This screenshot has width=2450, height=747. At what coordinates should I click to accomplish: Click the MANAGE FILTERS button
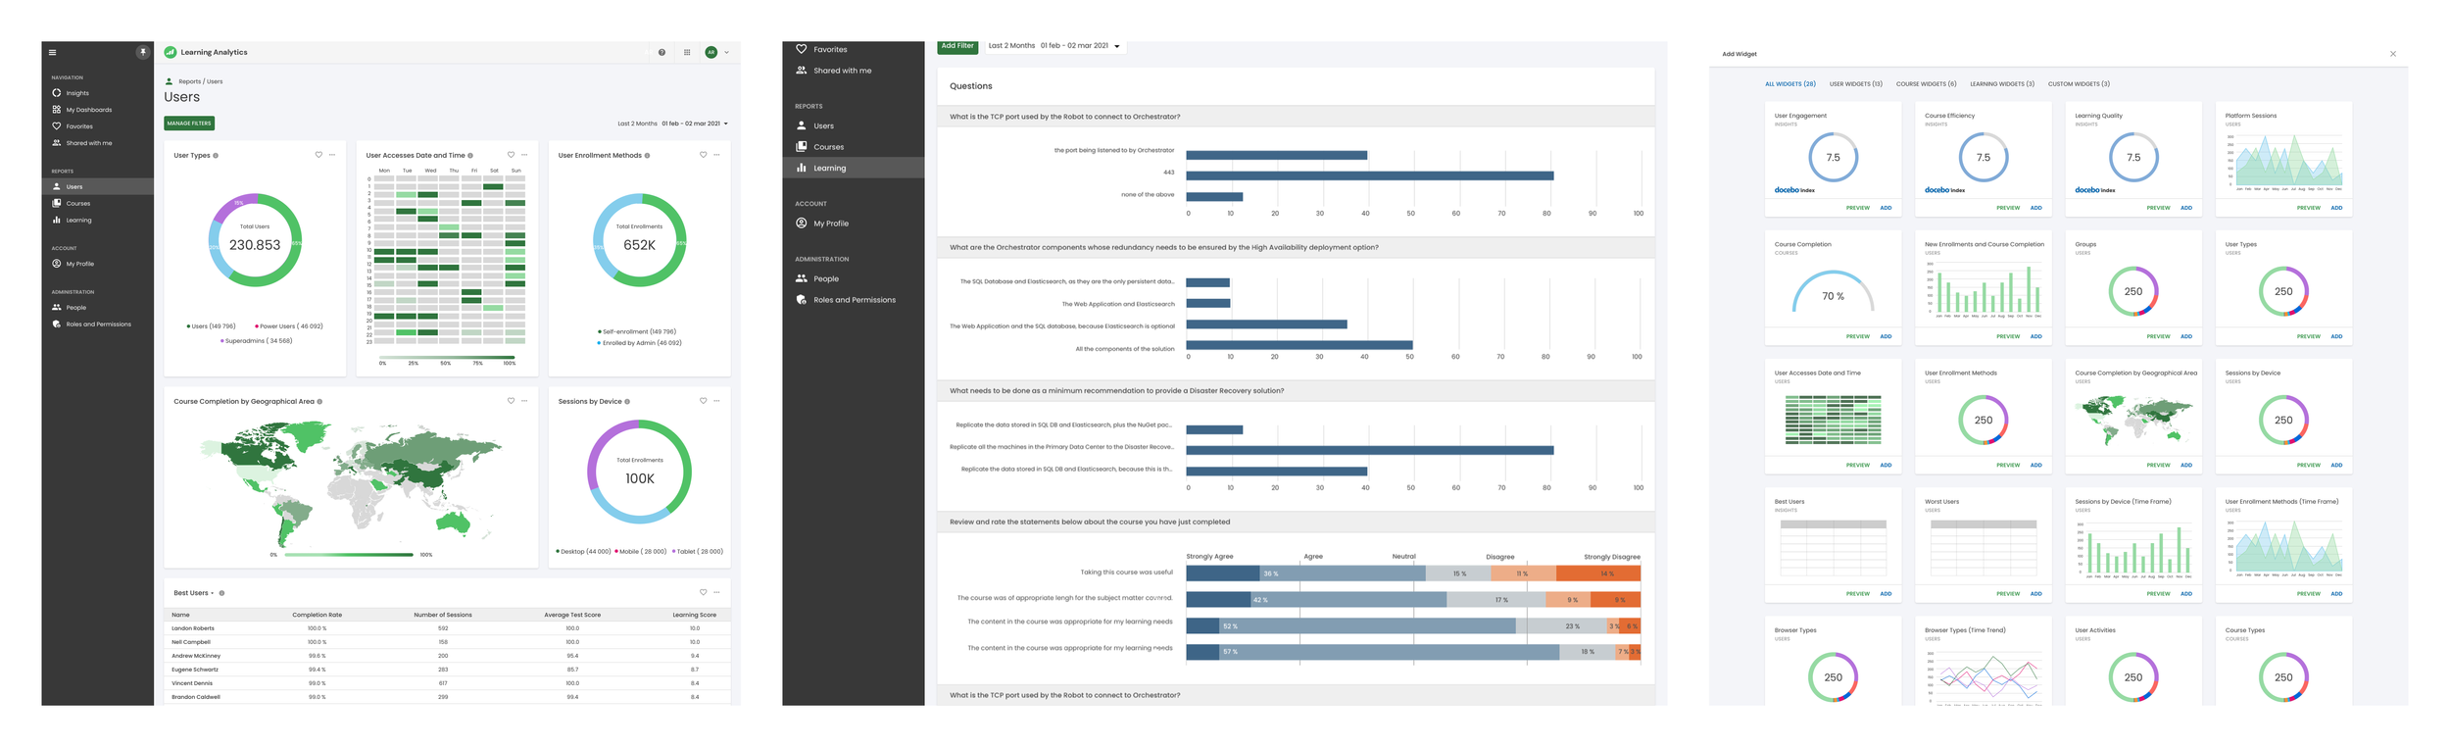pos(189,124)
